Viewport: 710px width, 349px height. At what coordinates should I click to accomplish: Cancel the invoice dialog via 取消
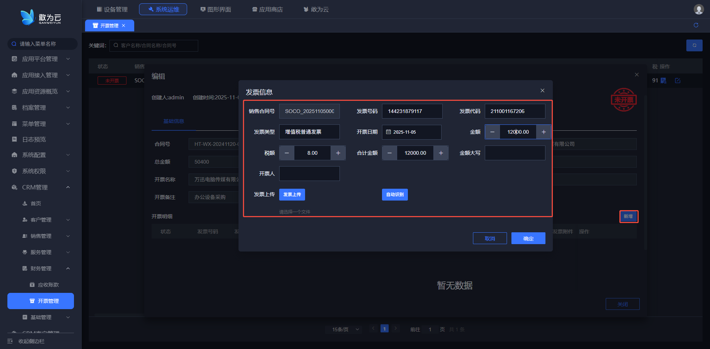pyautogui.click(x=490, y=239)
